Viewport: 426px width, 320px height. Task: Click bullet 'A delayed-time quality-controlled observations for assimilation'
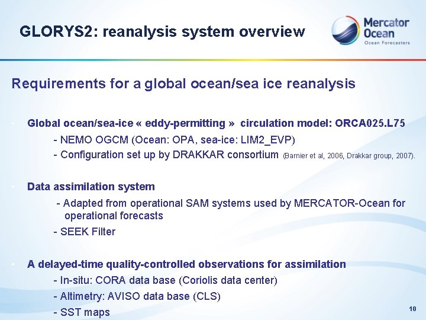coord(186,264)
